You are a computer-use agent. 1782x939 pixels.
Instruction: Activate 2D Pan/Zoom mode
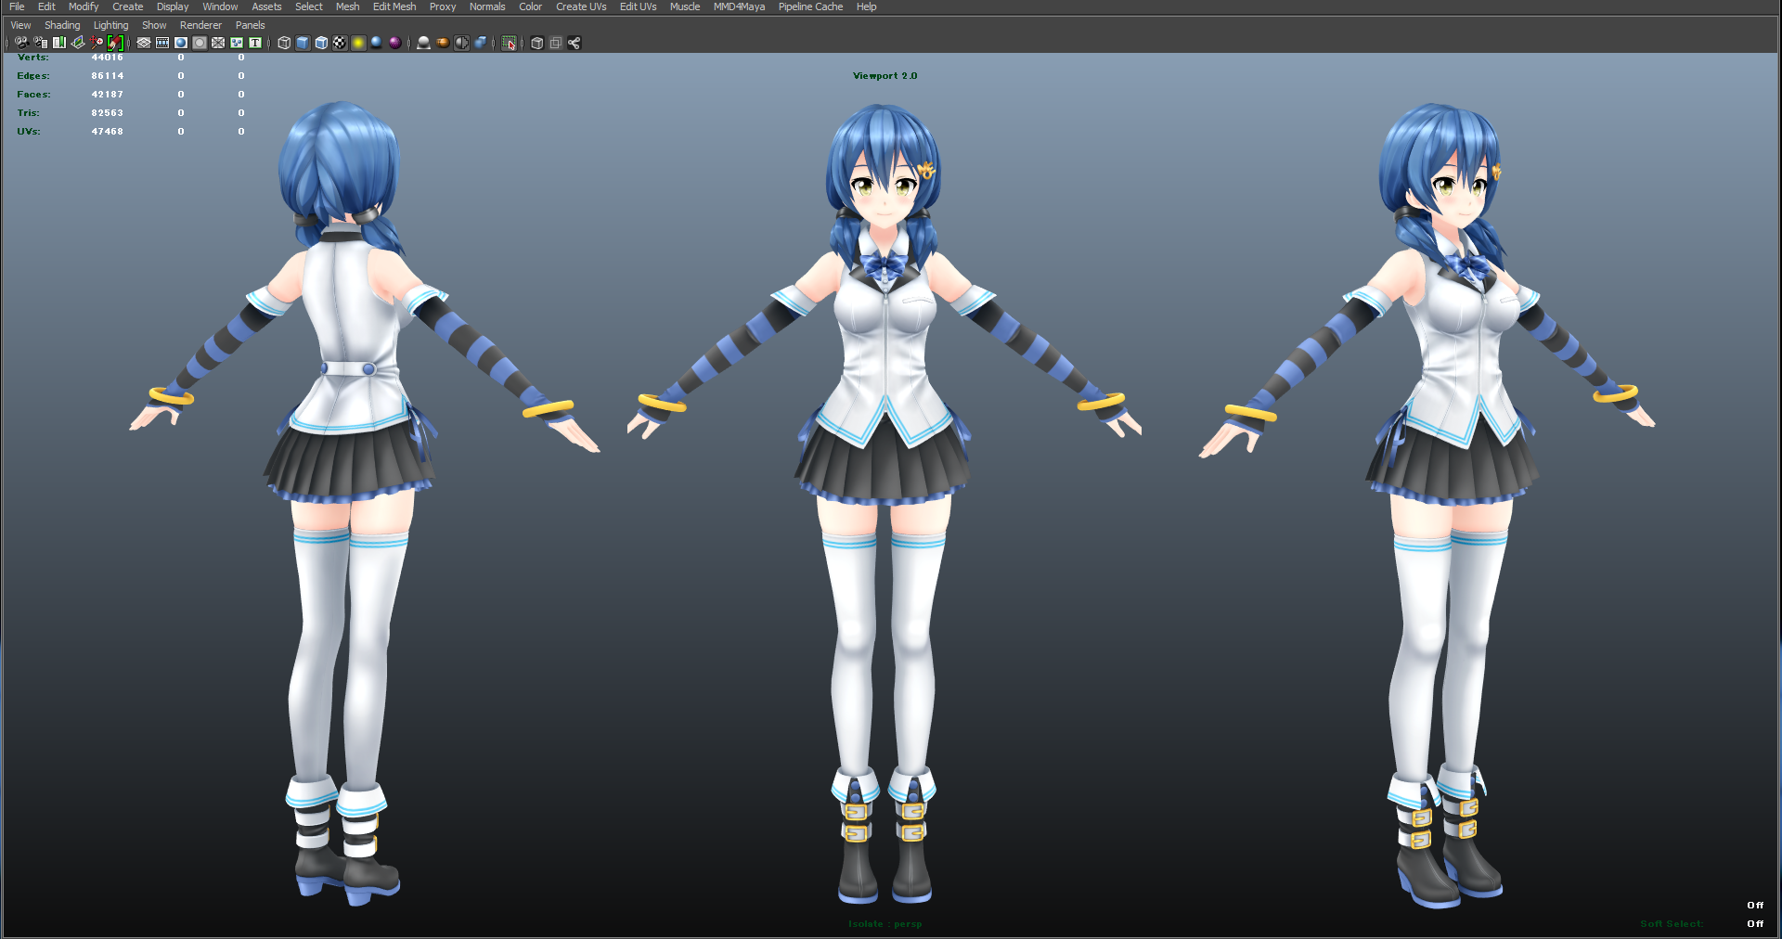click(95, 43)
